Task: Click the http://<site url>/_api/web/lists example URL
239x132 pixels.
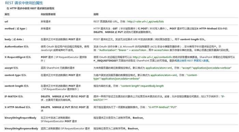Action: tap(145, 21)
